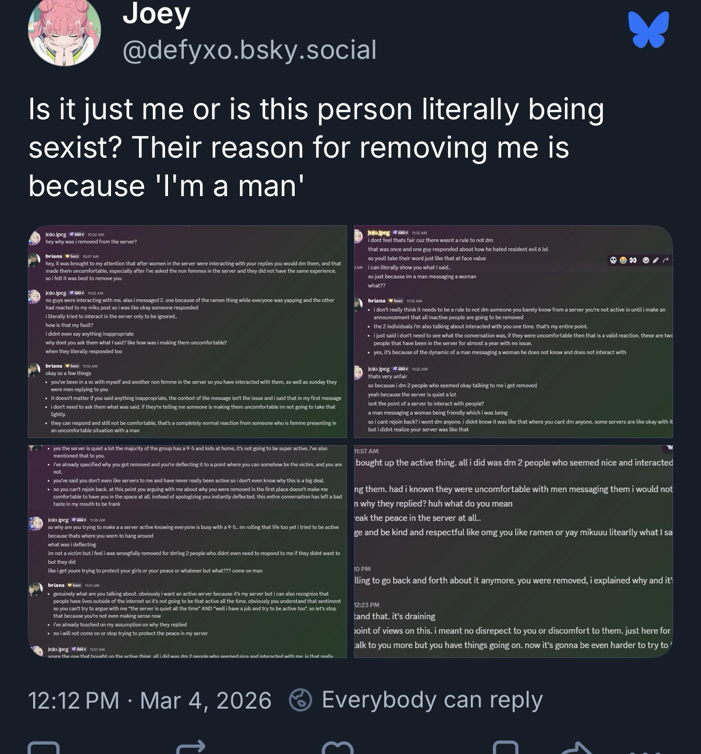Open the top-right Discord chat screenshot
The height and width of the screenshot is (754, 701).
pos(513,332)
